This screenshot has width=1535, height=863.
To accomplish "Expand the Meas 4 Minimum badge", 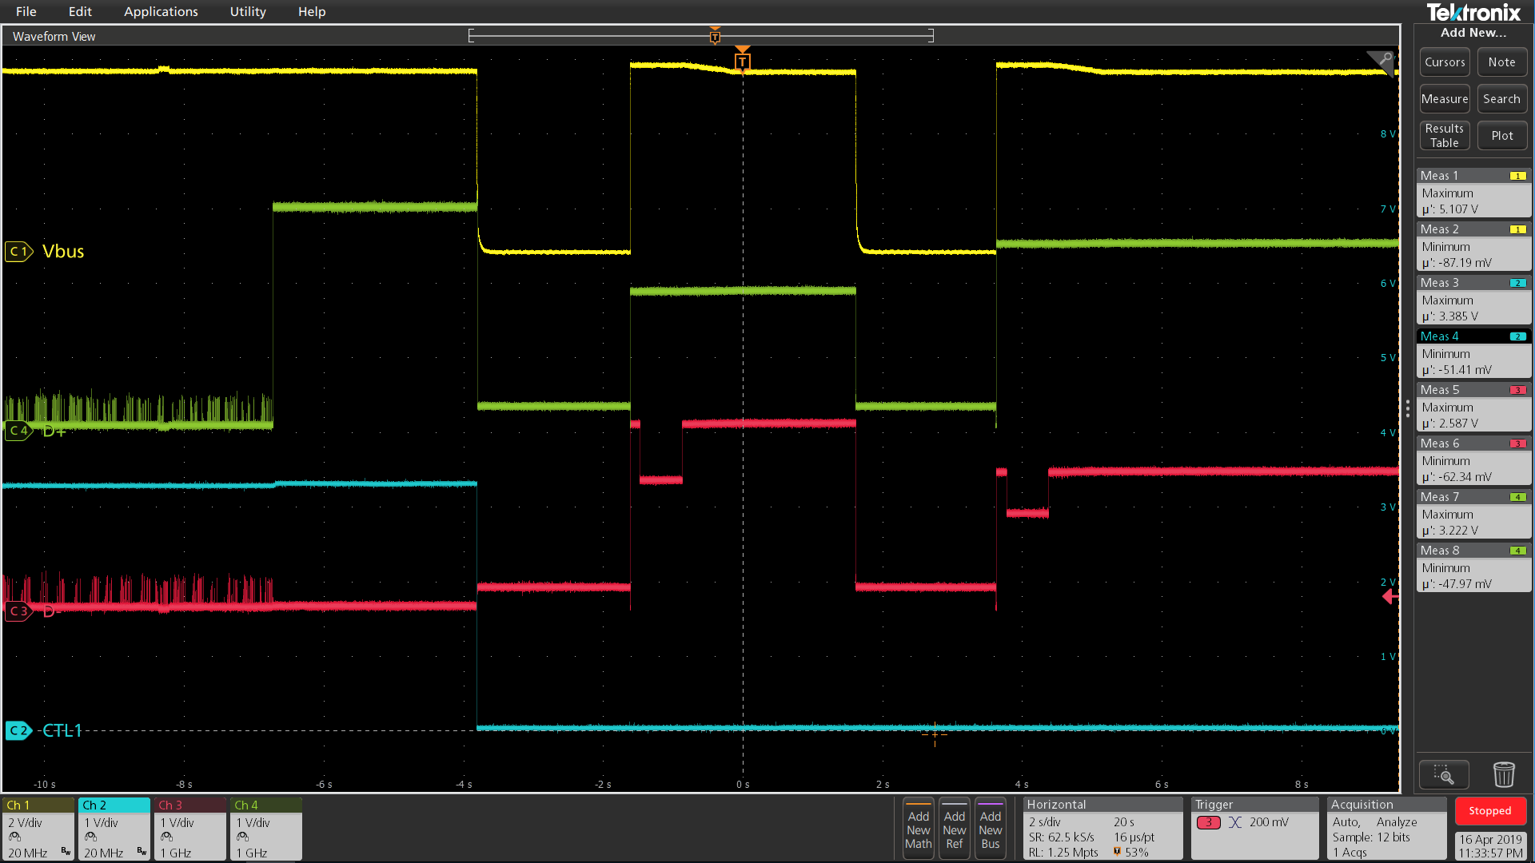I will click(1473, 353).
